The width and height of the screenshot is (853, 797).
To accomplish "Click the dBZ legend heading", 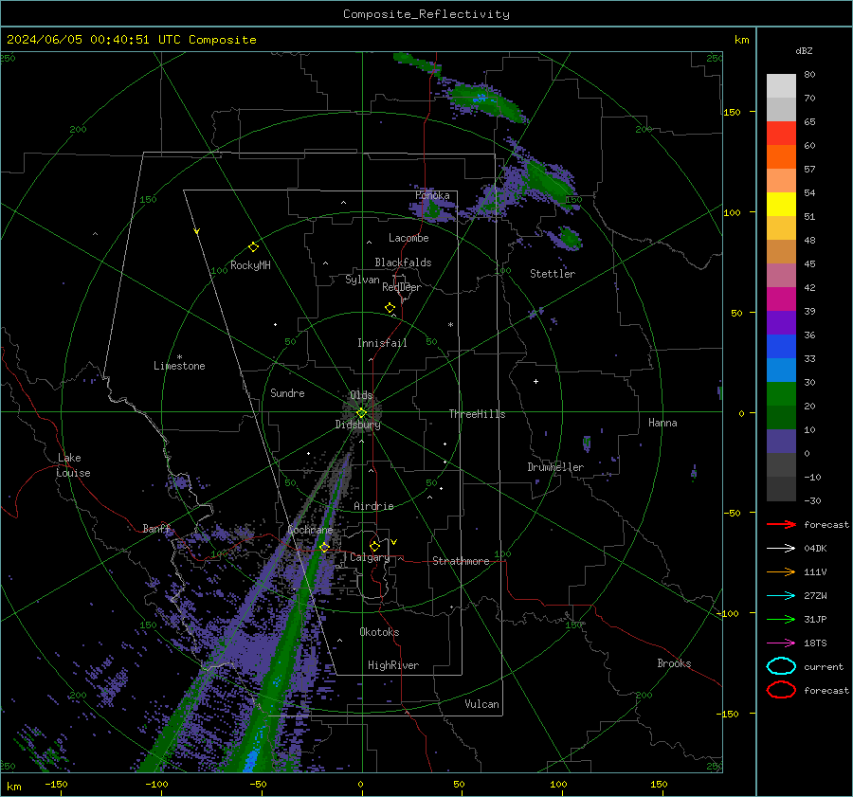I will click(804, 50).
